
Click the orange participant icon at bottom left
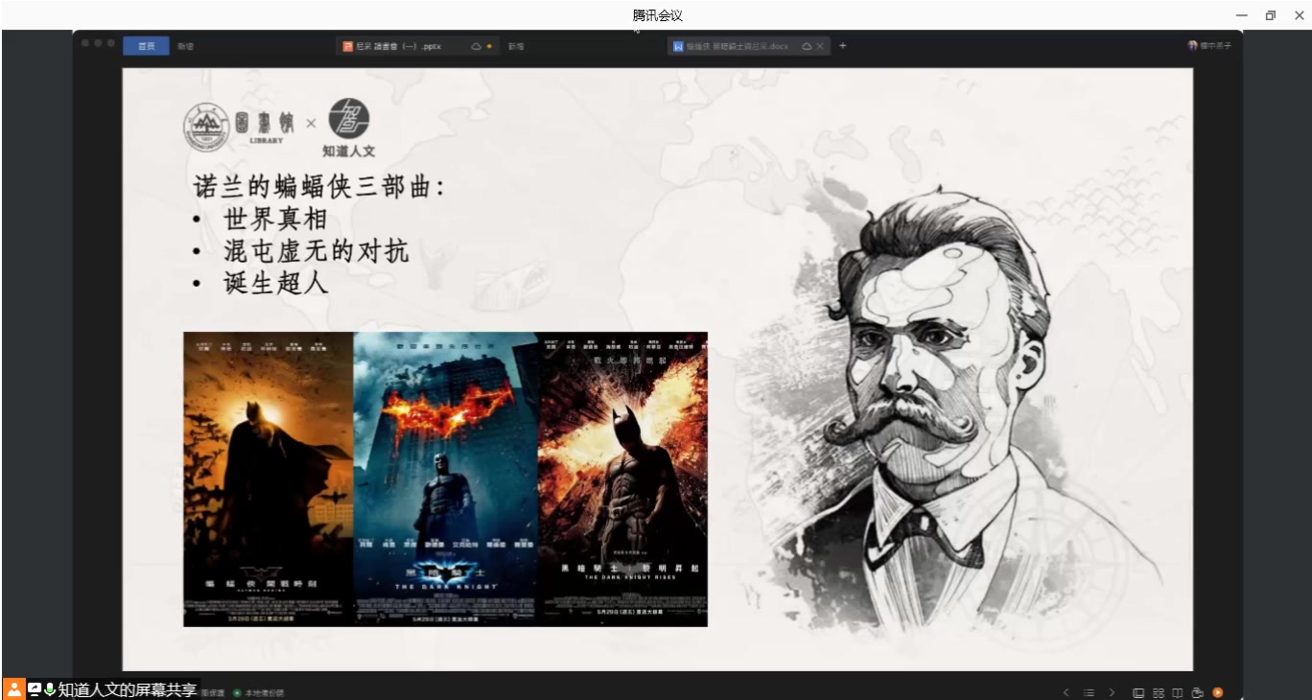tap(14, 688)
